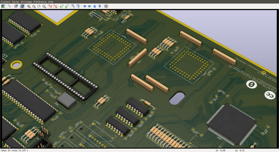Toggle the raytracing render cube
This screenshot has width=279, height=152.
point(22,6)
